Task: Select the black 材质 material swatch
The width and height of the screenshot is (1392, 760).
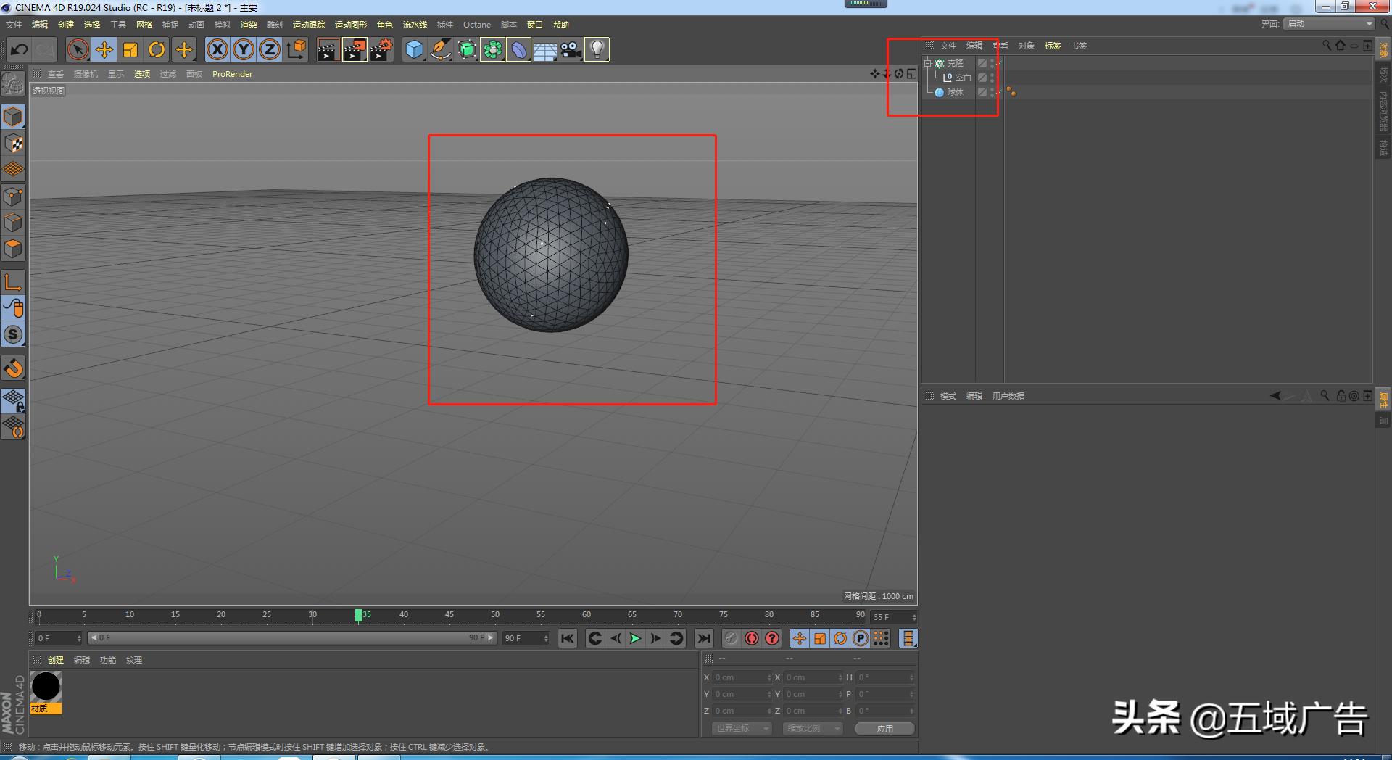Action: [46, 687]
